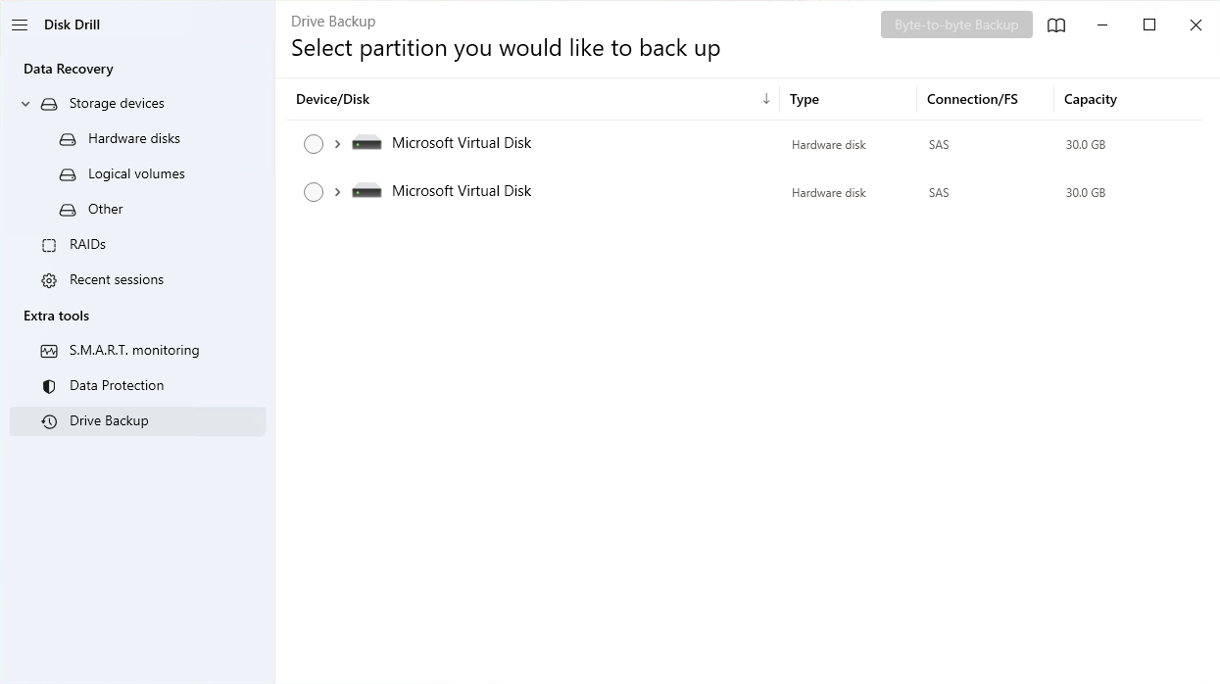The height and width of the screenshot is (684, 1220).
Task: Toggle sorting on the Device/Disk column
Action: [765, 99]
